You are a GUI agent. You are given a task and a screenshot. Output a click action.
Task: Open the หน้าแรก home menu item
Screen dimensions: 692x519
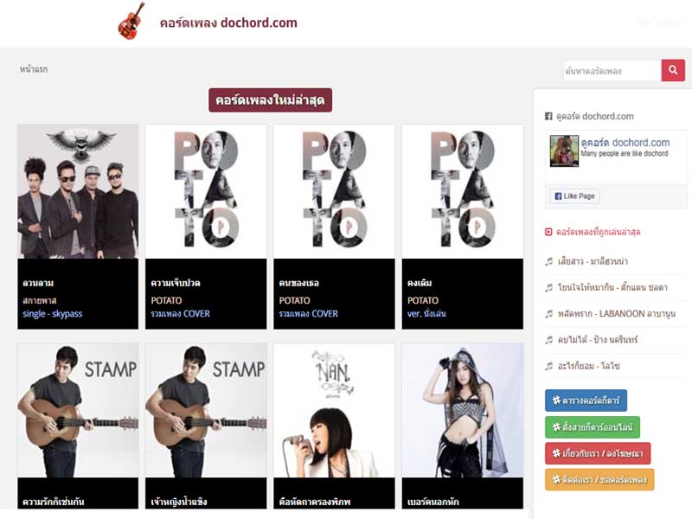[34, 69]
